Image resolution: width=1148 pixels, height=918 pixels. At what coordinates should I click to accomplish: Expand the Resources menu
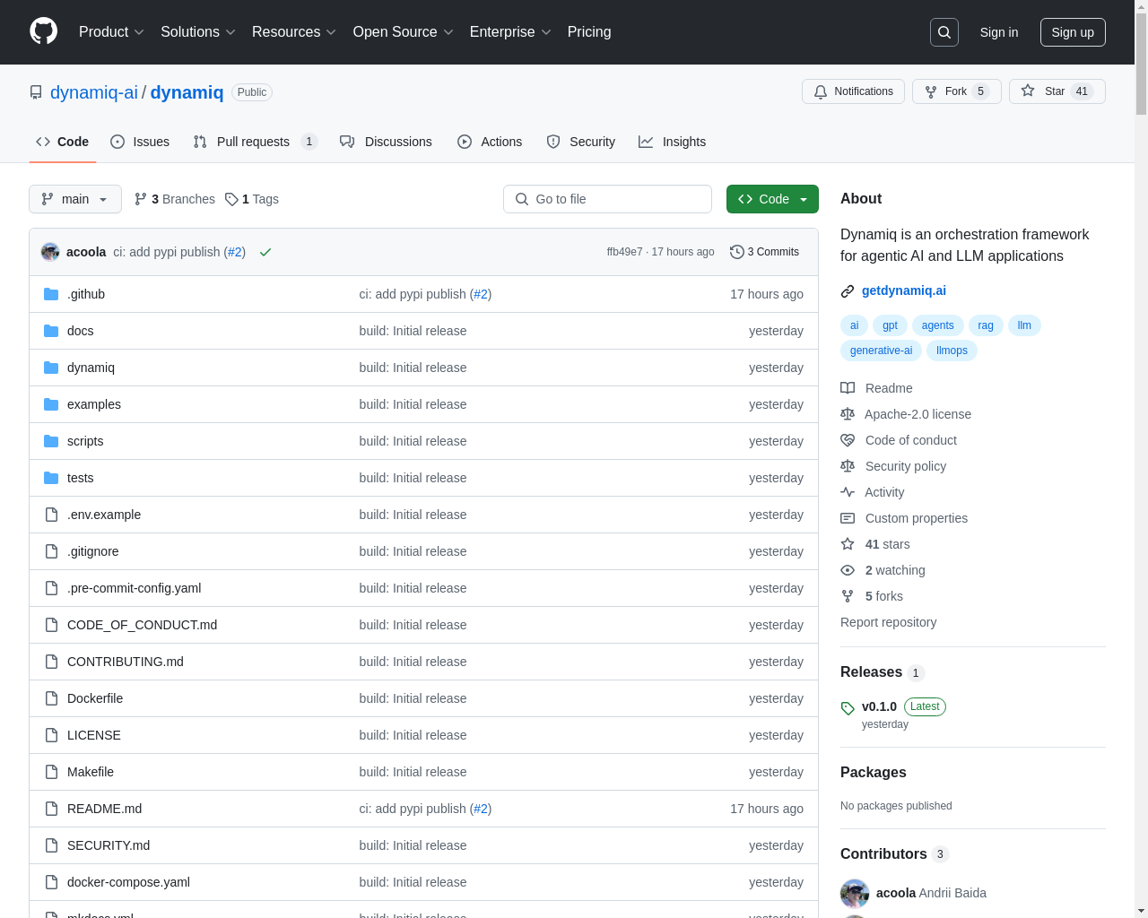pyautogui.click(x=294, y=32)
